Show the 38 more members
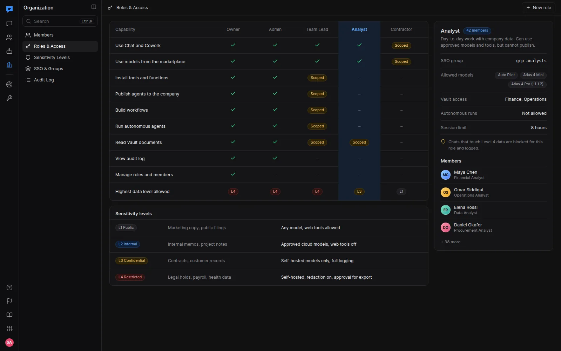Viewport: 561px width, 351px height. tap(451, 242)
